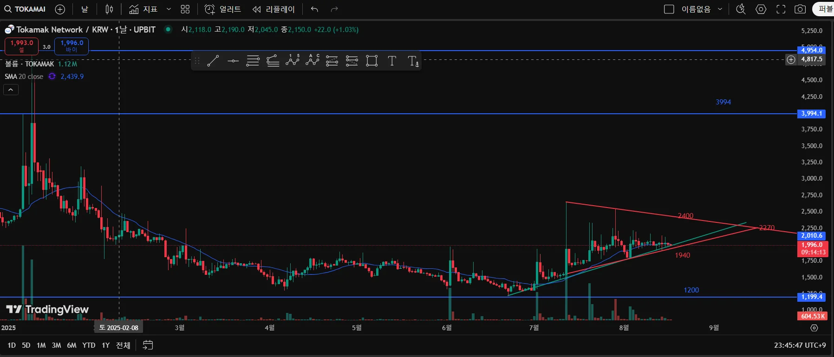This screenshot has width=834, height=357.
Task: Select the text annotation tool
Action: [392, 61]
